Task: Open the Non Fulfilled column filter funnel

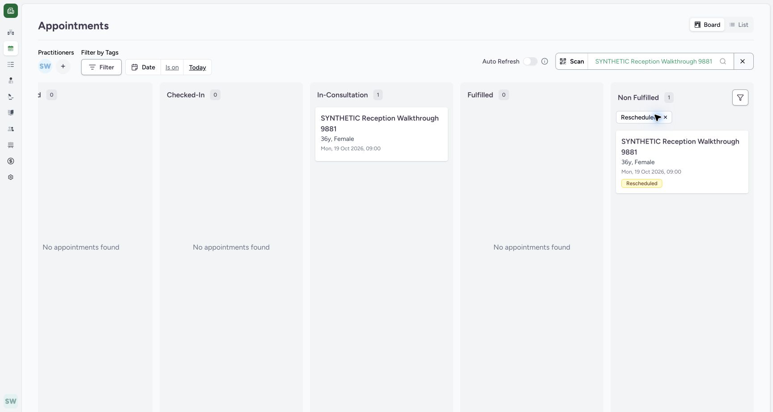Action: tap(740, 98)
